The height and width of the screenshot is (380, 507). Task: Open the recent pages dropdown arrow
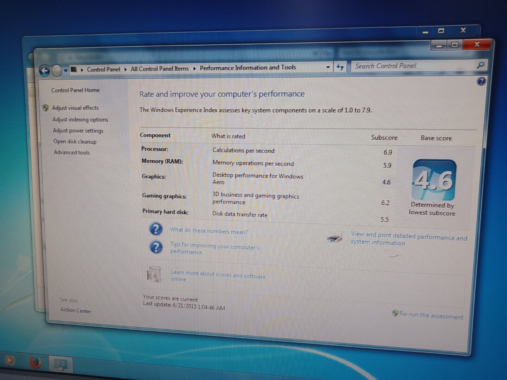[65, 70]
